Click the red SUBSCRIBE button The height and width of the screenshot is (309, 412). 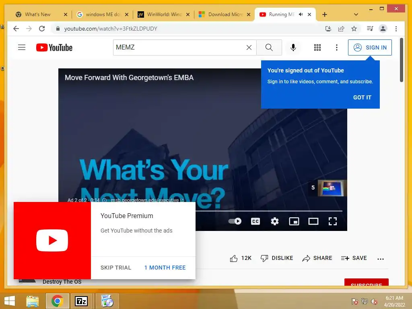pos(366,282)
